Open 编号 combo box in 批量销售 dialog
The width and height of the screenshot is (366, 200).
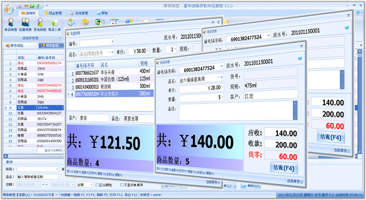[x=112, y=41]
